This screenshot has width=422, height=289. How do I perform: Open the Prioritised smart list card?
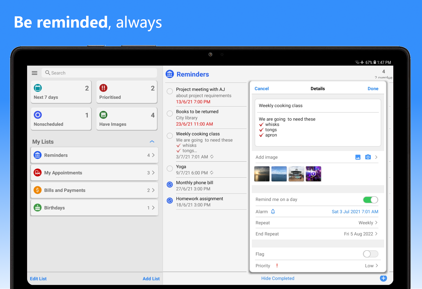coord(127,92)
